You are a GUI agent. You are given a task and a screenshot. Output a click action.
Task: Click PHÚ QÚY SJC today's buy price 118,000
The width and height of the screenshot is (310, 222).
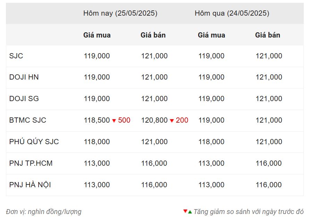coord(97,142)
